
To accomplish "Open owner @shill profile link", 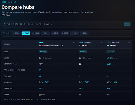I will tap(42, 95).
